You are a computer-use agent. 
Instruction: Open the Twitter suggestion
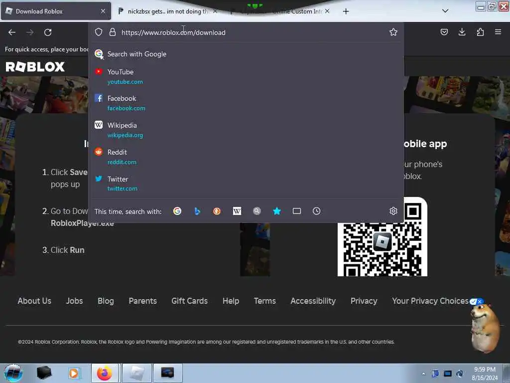tap(246, 184)
